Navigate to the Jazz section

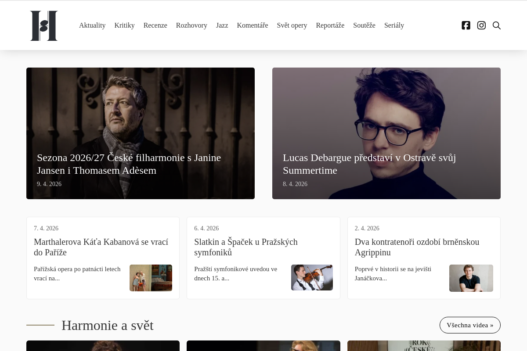(x=222, y=25)
